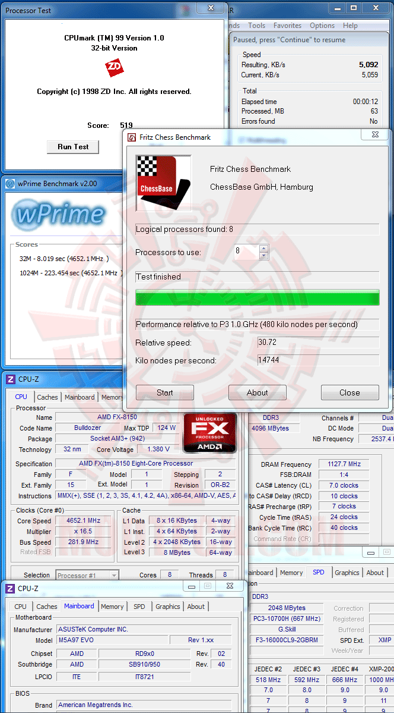Image resolution: width=394 pixels, height=713 pixels.
Task: Increase Processors to use with the up arrow
Action: [263, 248]
